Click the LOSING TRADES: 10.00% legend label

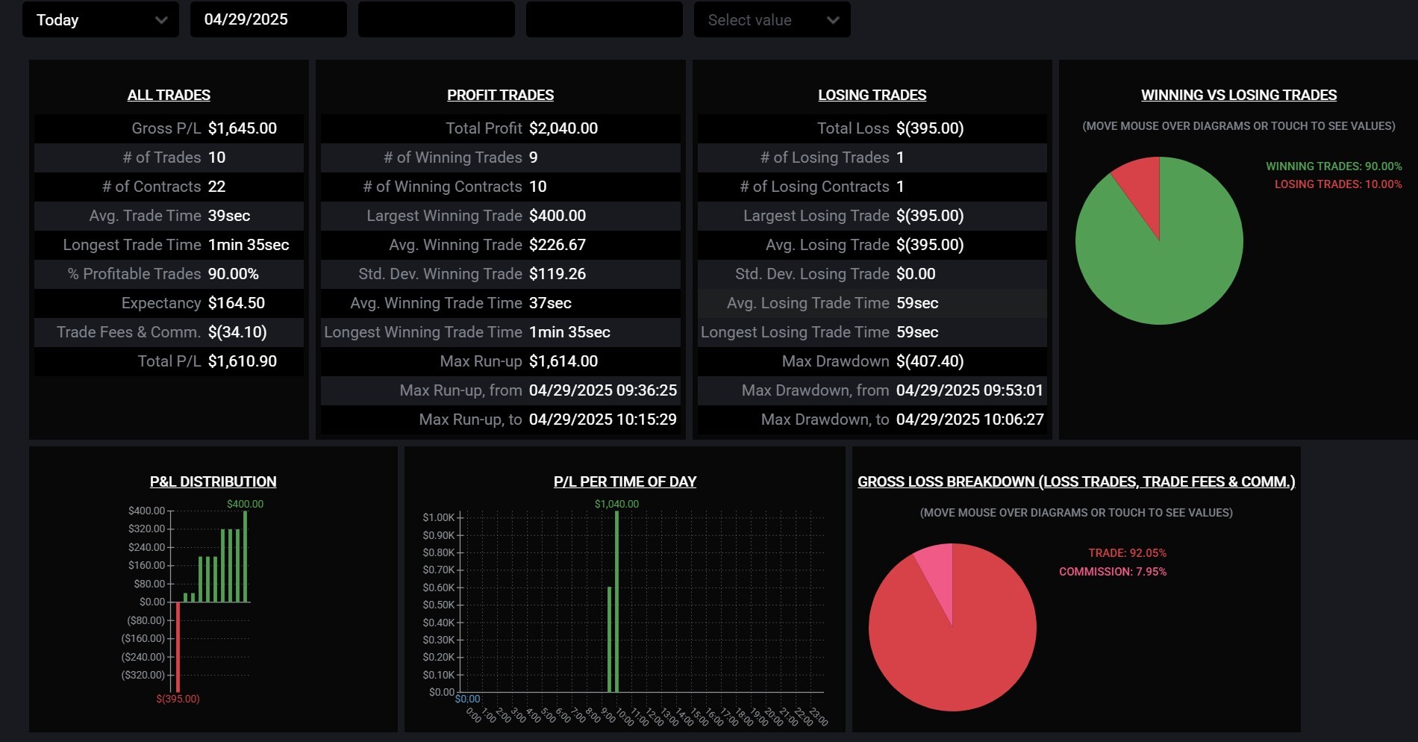pos(1337,184)
